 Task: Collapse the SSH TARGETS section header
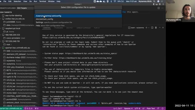pos(6,12)
